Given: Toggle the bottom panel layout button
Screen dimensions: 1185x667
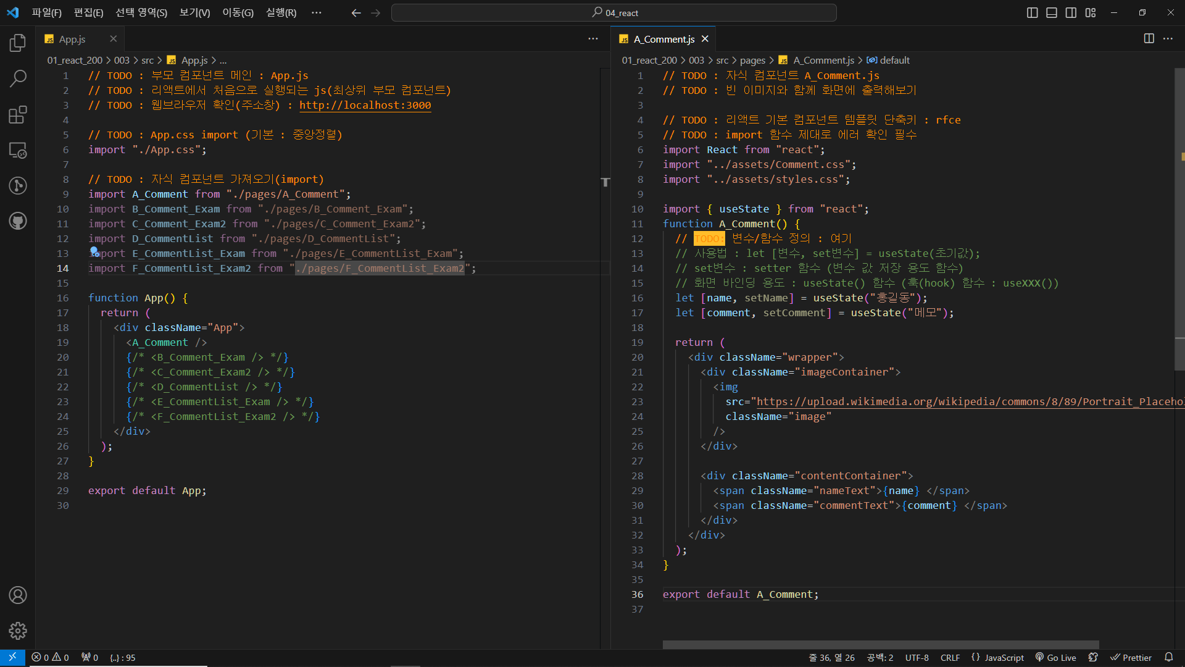Looking at the screenshot, I should coord(1052,12).
